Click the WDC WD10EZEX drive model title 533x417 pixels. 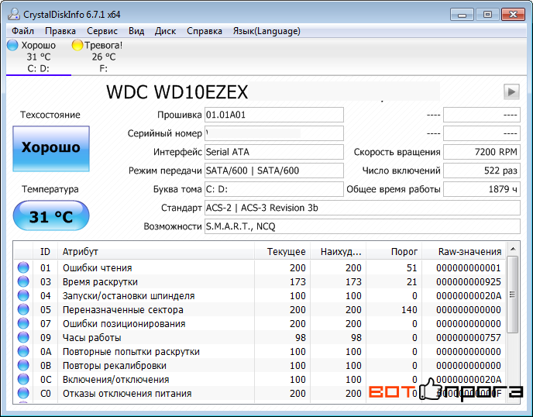[x=177, y=91]
